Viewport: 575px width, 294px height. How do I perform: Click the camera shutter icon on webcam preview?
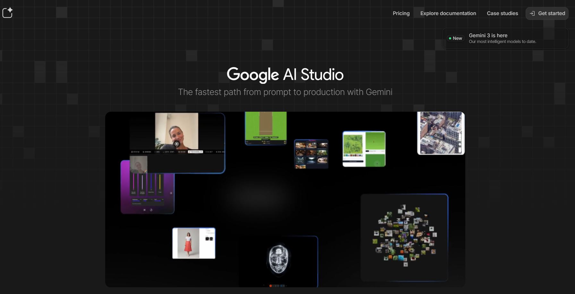pyautogui.click(x=176, y=144)
